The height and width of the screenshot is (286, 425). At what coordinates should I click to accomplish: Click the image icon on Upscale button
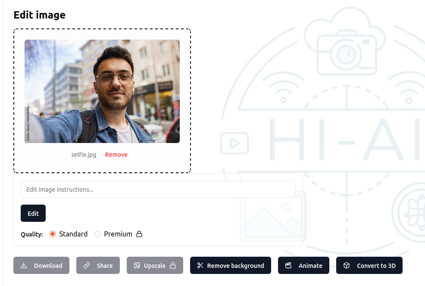tap(136, 265)
